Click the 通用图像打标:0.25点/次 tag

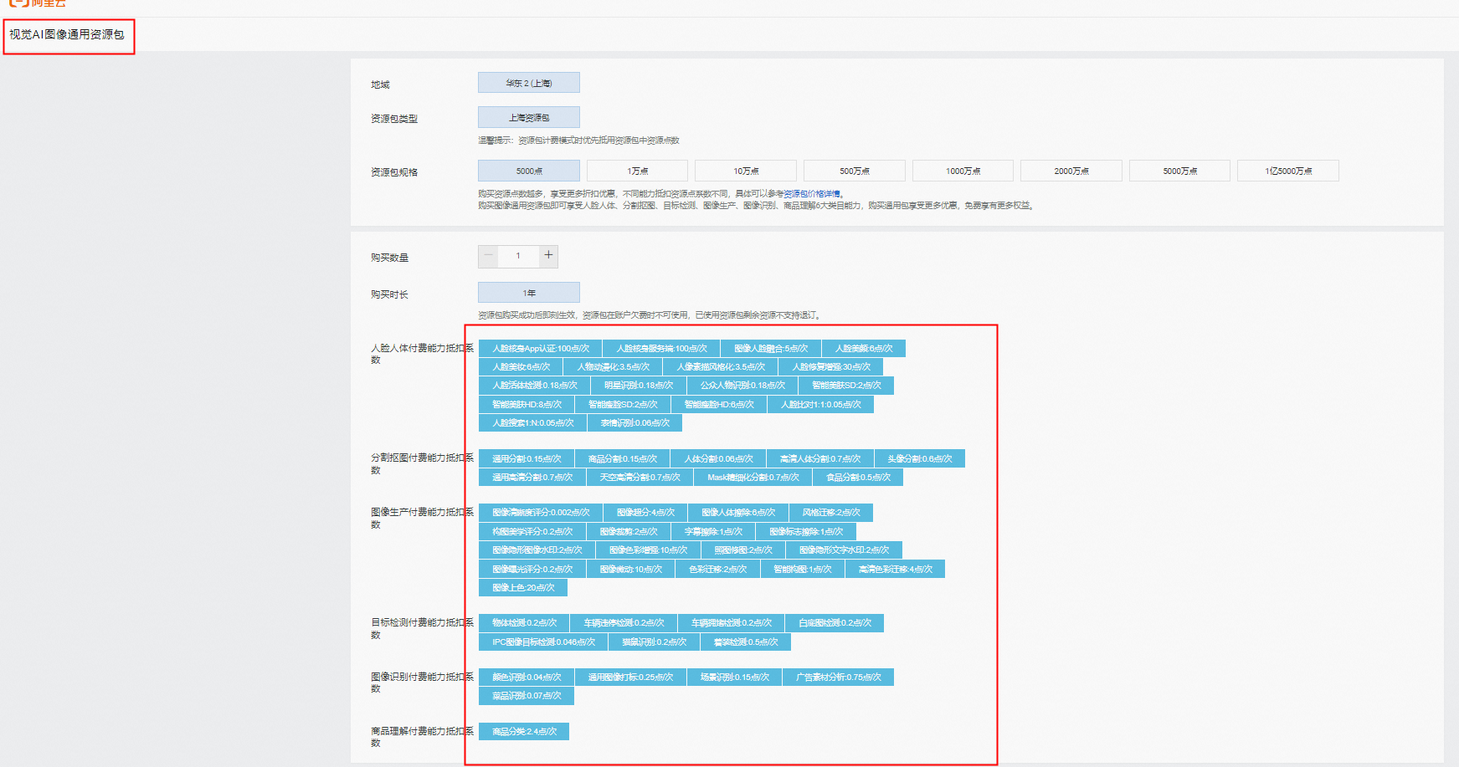630,677
